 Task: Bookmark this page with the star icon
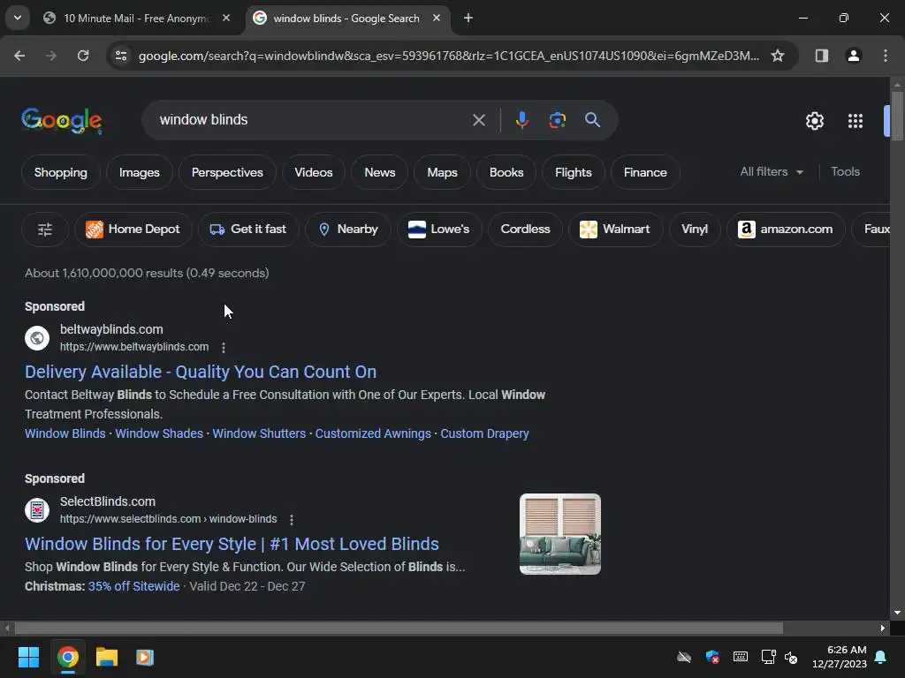tap(778, 56)
